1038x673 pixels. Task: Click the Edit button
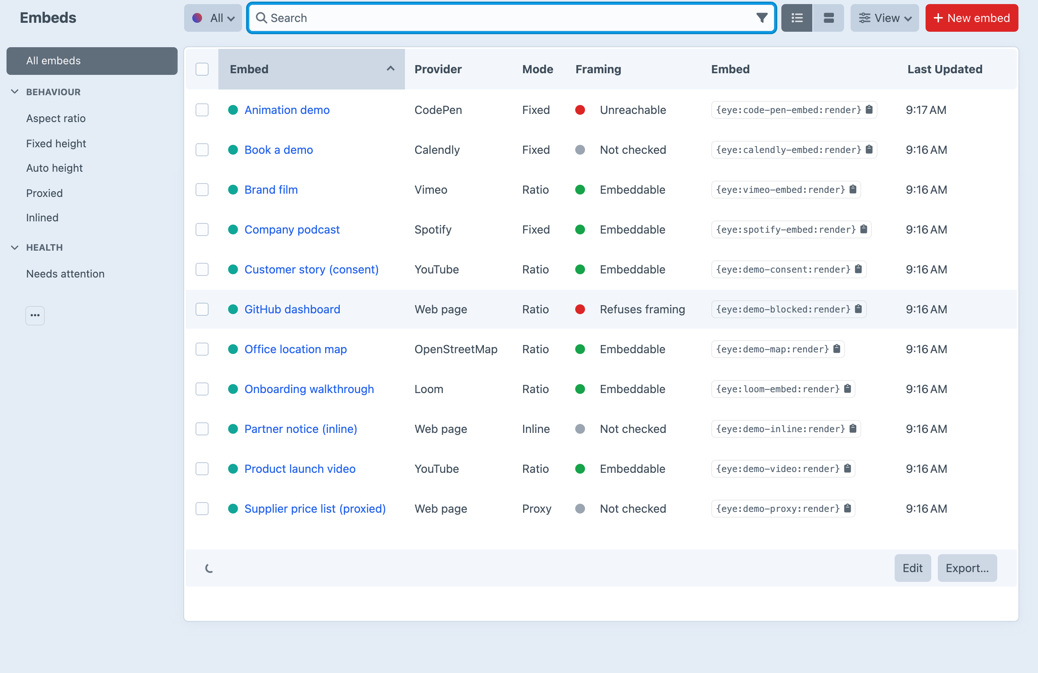[913, 568]
